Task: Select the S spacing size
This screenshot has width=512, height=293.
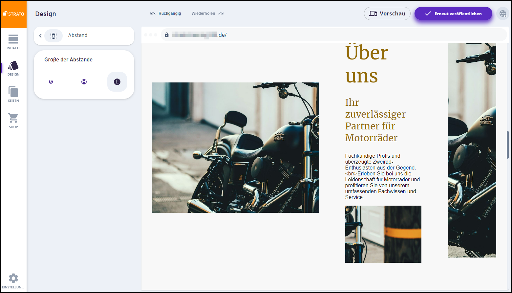Action: click(51, 82)
